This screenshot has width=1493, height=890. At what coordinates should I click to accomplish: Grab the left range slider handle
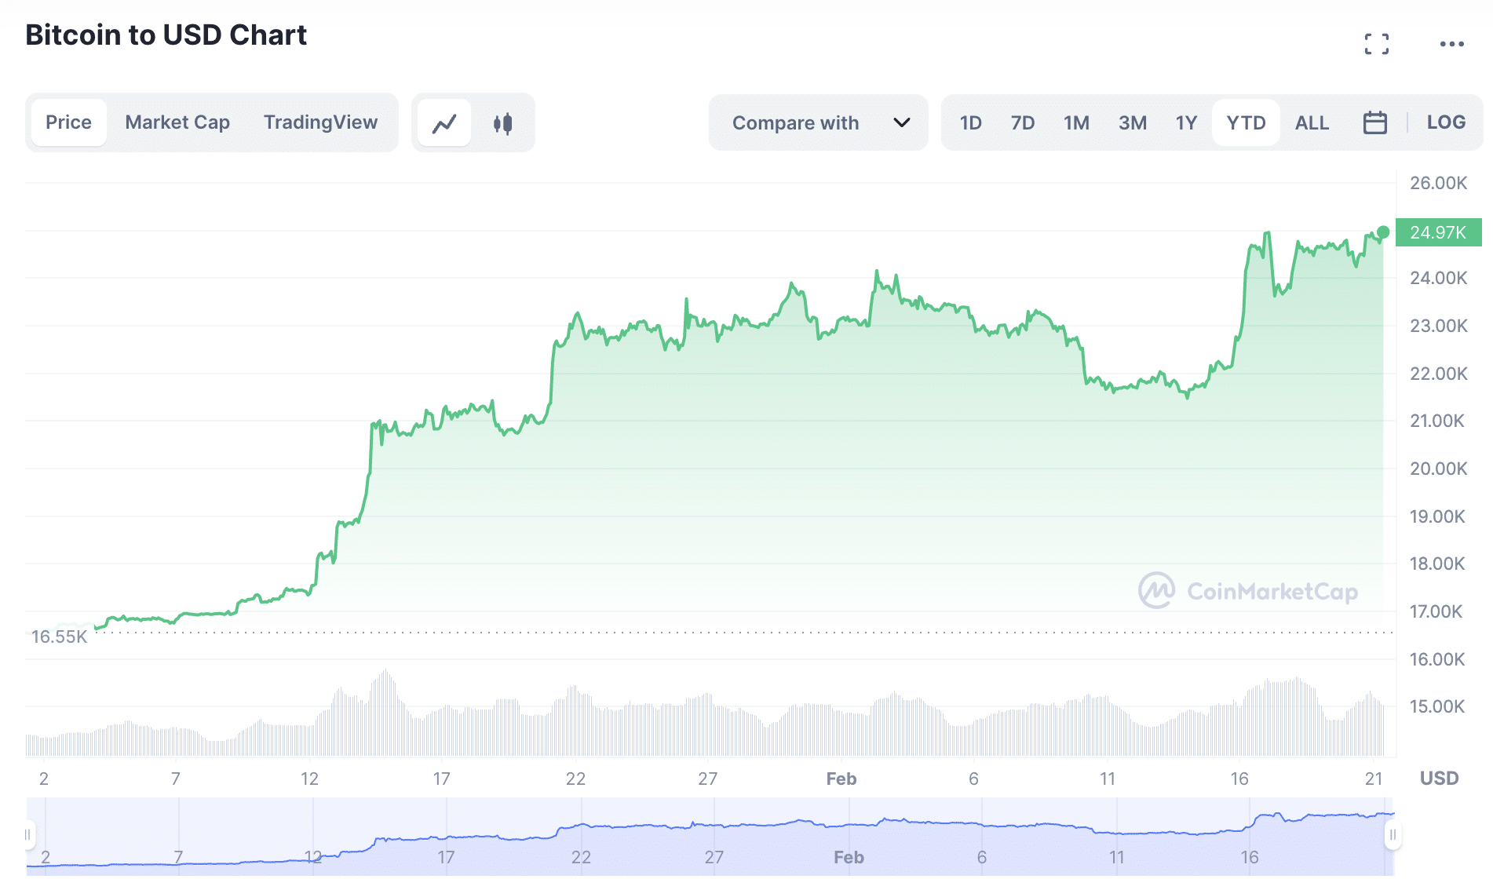(28, 834)
